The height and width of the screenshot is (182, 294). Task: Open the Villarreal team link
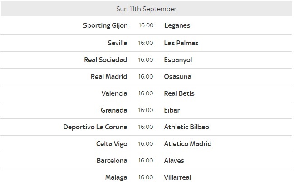coord(178,177)
